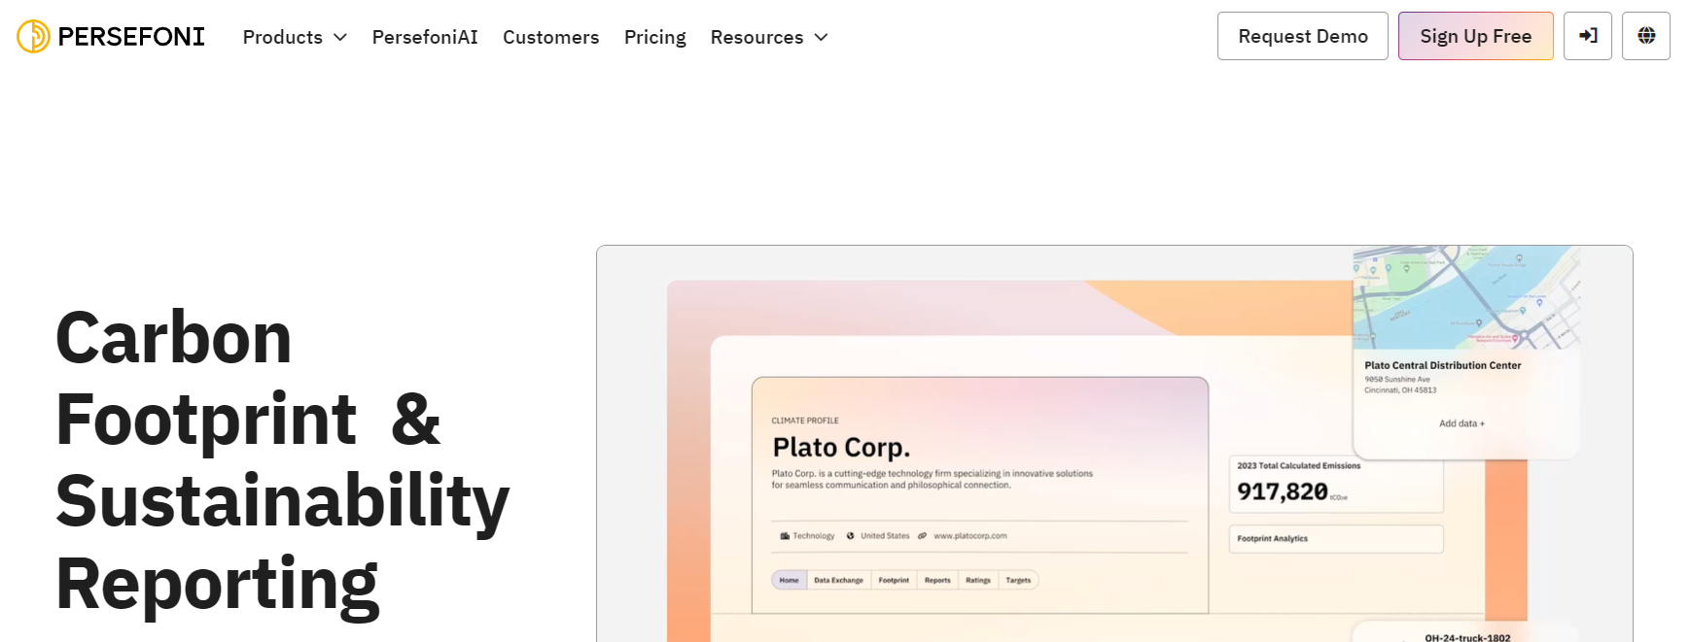Screen dimensions: 1689x642
Task: Click Add data + on distribution card
Action: tap(1461, 423)
